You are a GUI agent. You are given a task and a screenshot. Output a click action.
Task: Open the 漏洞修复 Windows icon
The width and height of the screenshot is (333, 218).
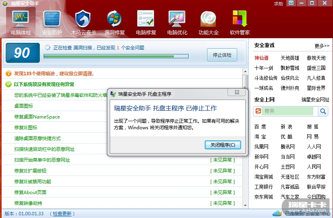tap(114, 19)
